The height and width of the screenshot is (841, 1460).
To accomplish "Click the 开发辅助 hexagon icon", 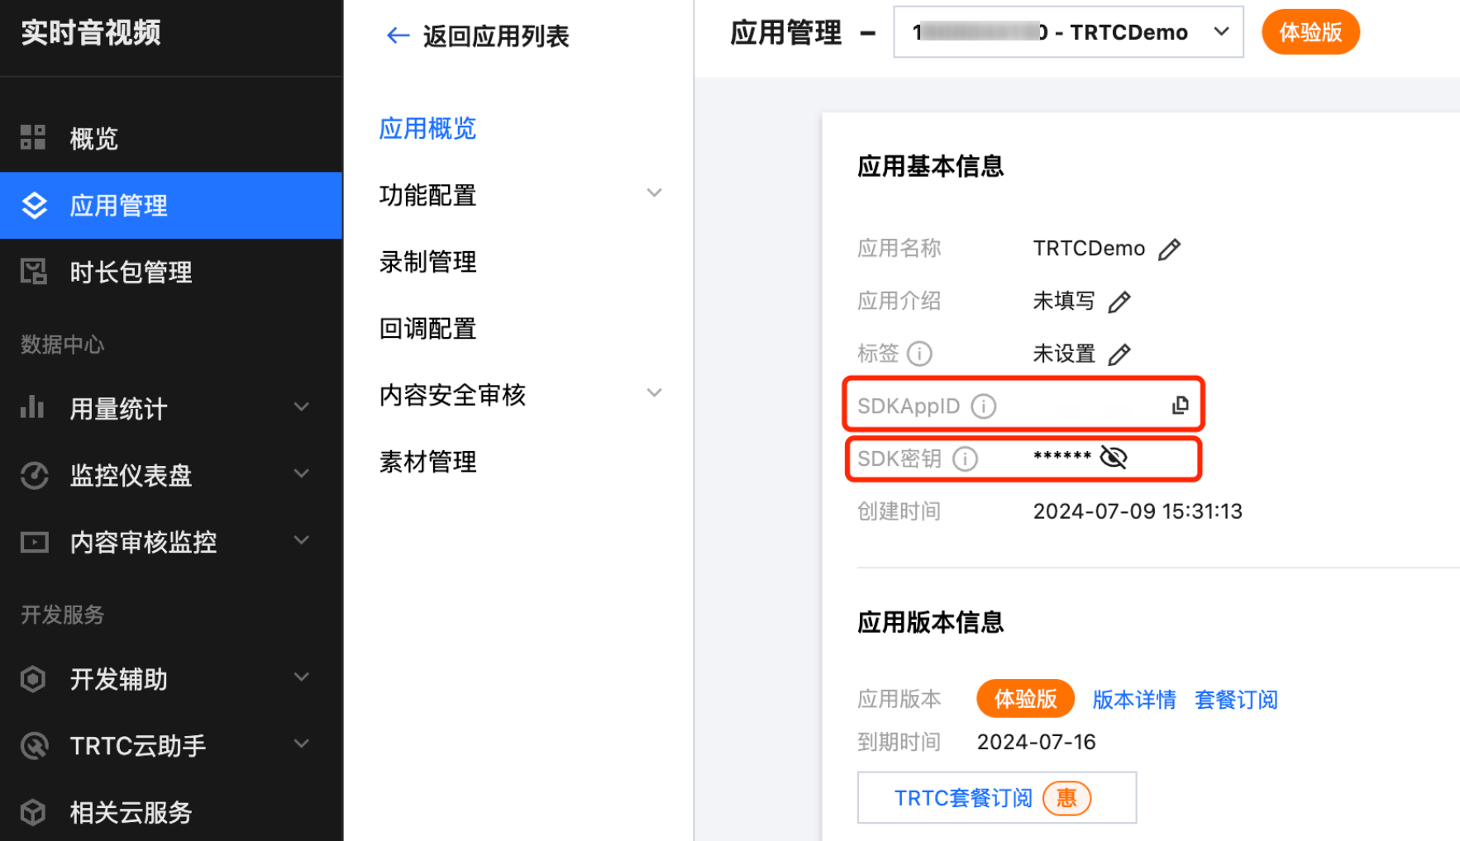I will click(x=33, y=679).
